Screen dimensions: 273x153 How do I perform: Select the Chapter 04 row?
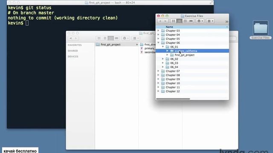point(192,35)
